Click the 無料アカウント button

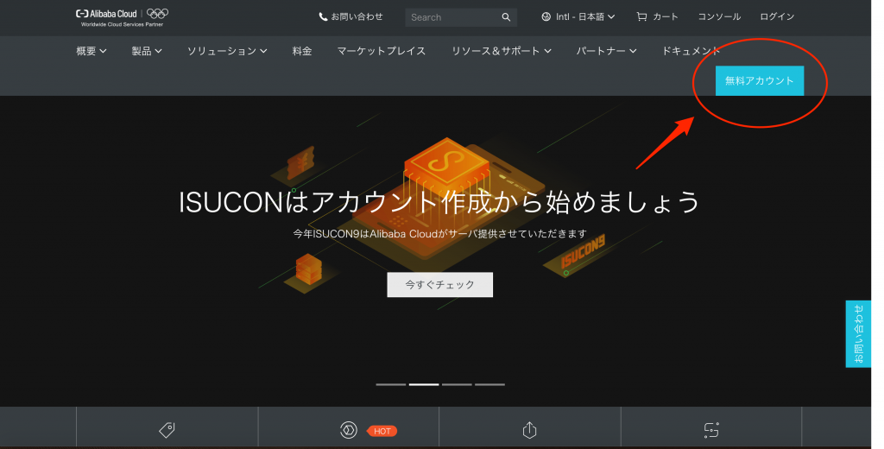(760, 80)
